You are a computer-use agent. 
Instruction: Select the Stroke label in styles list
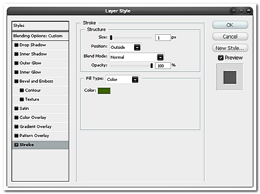[27, 145]
